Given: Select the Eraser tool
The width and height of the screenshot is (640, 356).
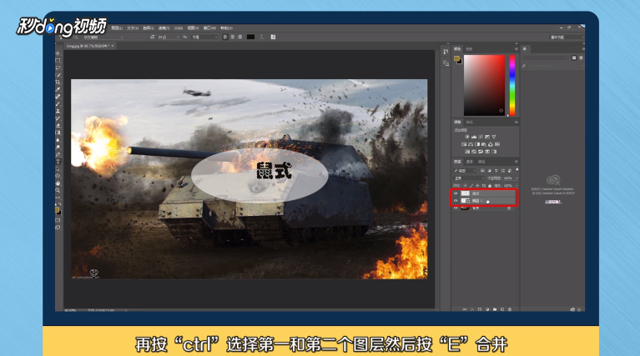Looking at the screenshot, I should click(58, 125).
